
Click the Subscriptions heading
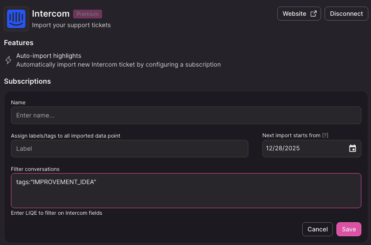[28, 81]
